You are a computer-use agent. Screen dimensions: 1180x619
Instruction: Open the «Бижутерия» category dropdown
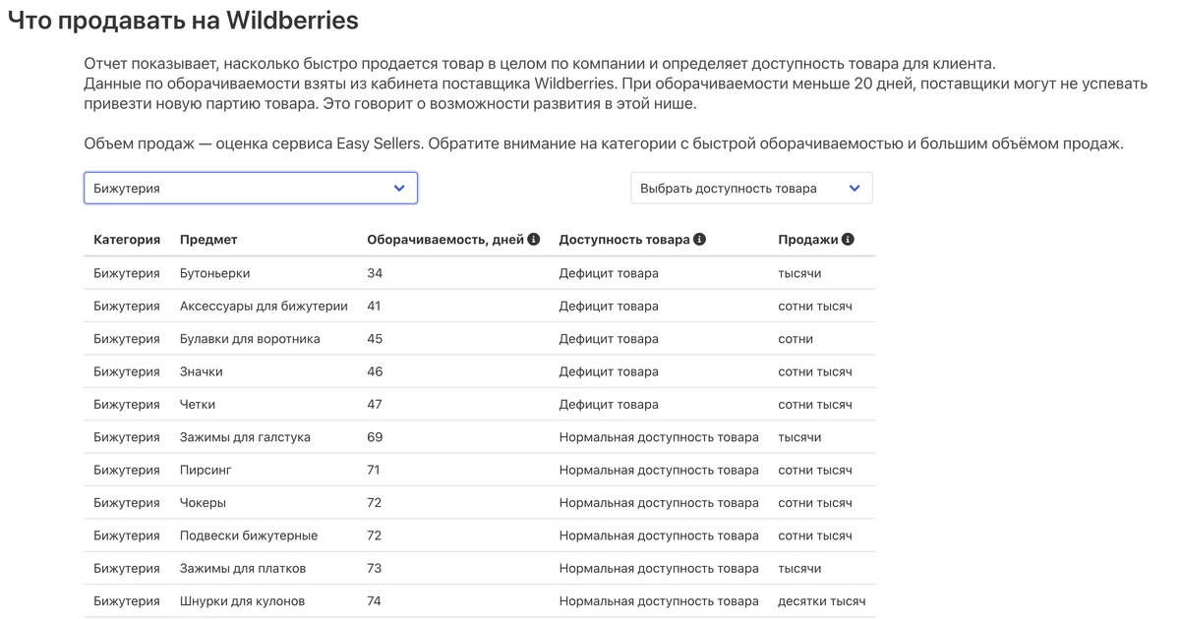(x=250, y=187)
